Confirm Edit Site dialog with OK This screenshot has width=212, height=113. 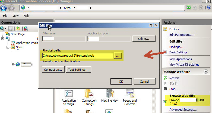point(121,82)
